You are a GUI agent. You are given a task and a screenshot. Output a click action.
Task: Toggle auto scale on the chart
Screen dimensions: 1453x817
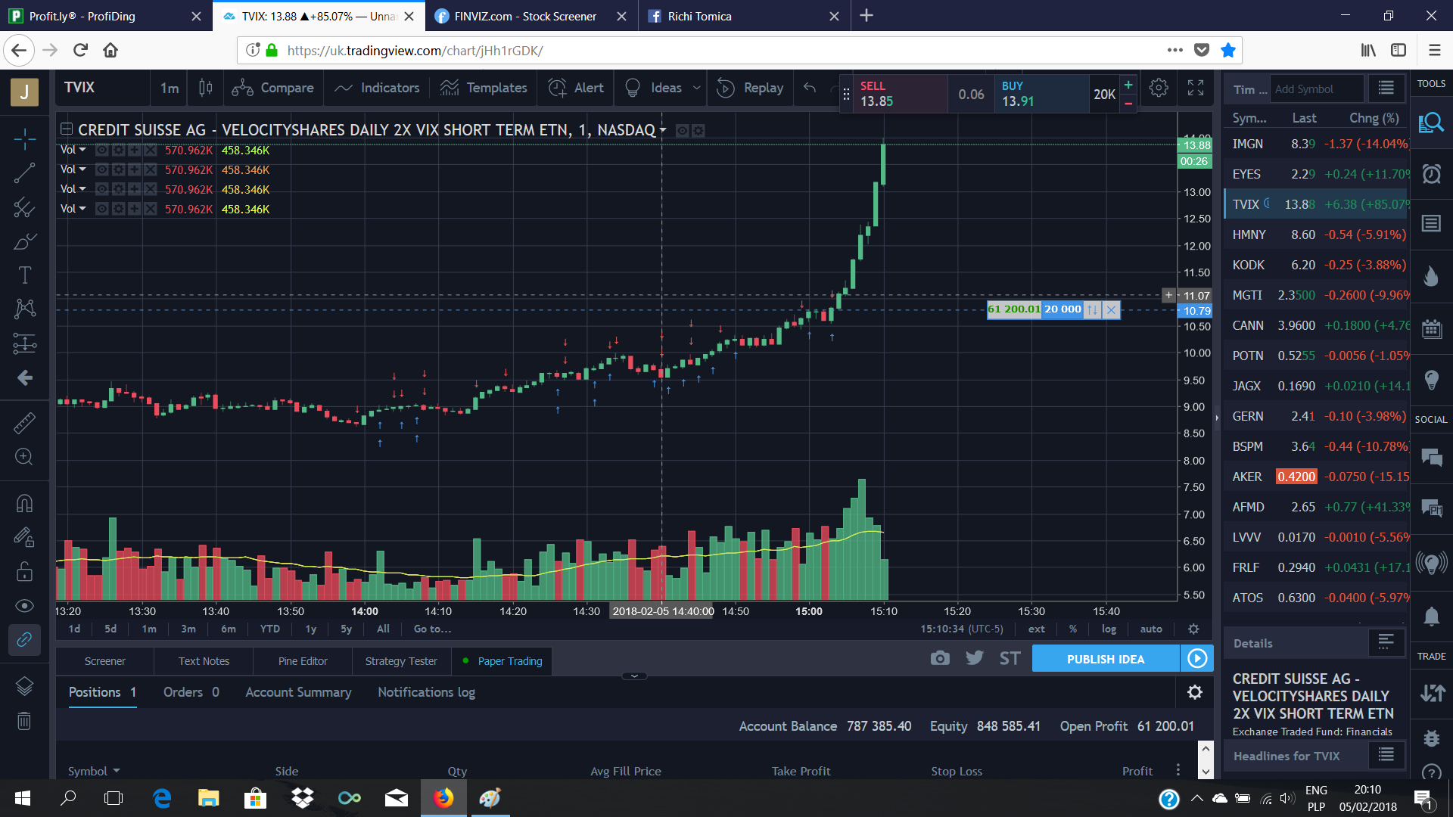(x=1150, y=629)
